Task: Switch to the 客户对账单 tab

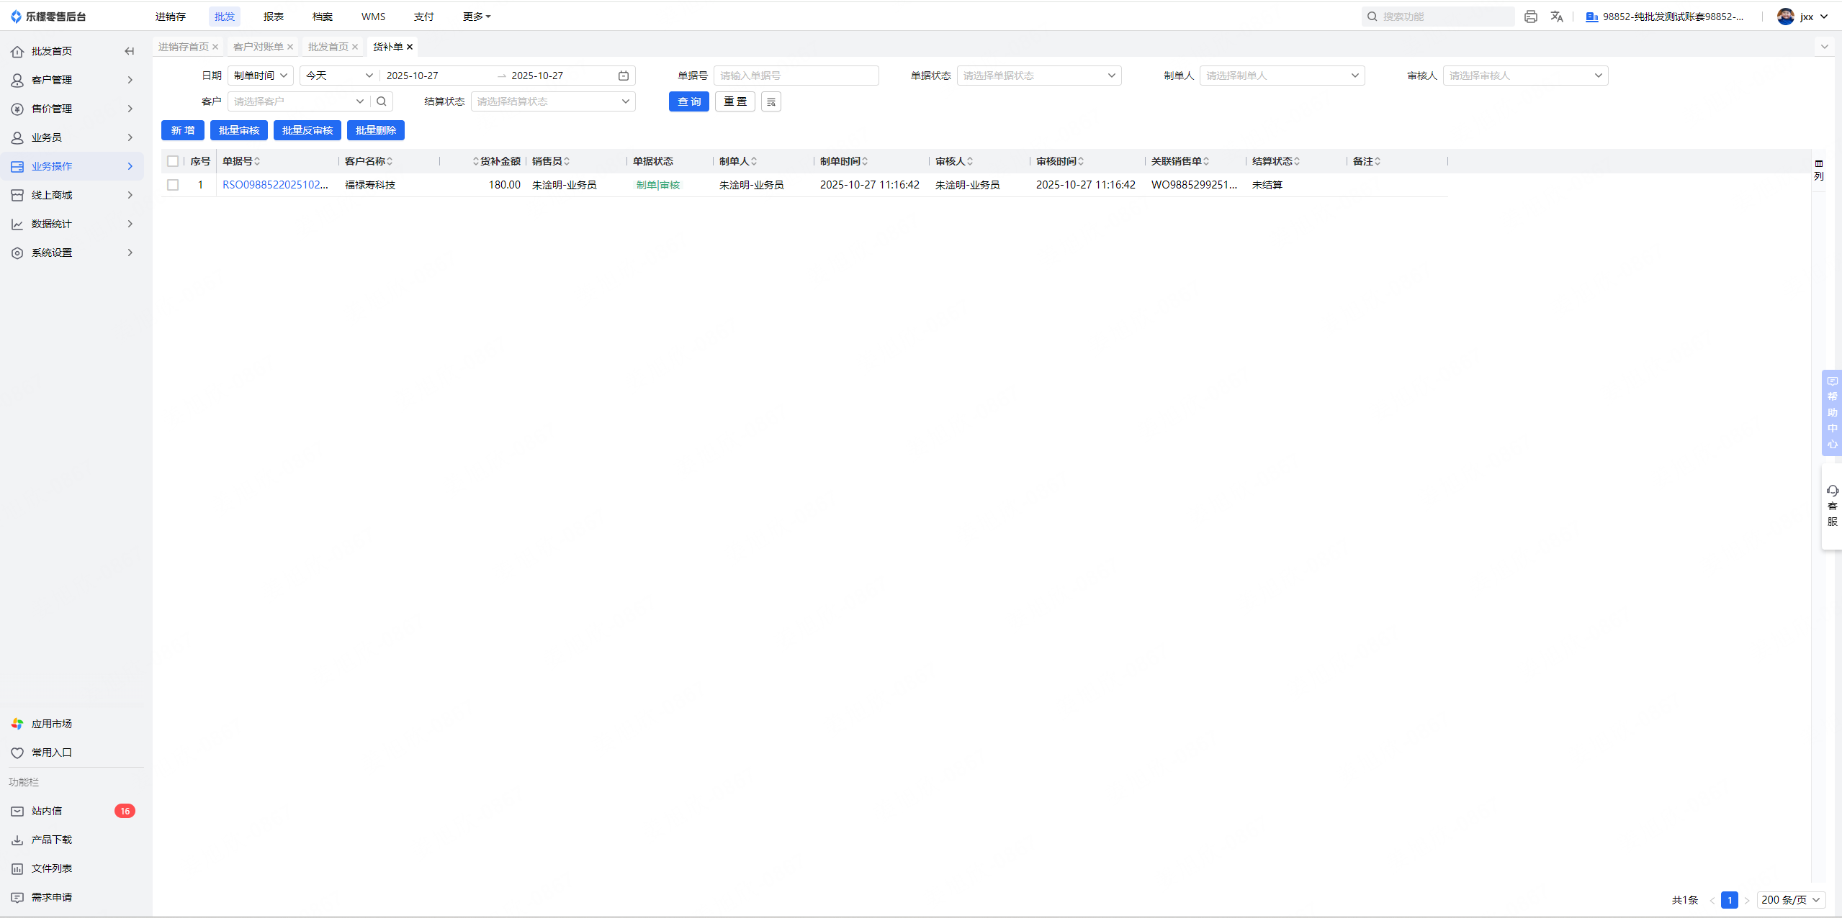Action: [258, 47]
